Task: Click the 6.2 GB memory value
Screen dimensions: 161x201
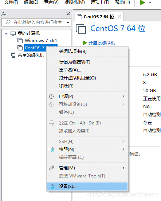Action: [150, 75]
